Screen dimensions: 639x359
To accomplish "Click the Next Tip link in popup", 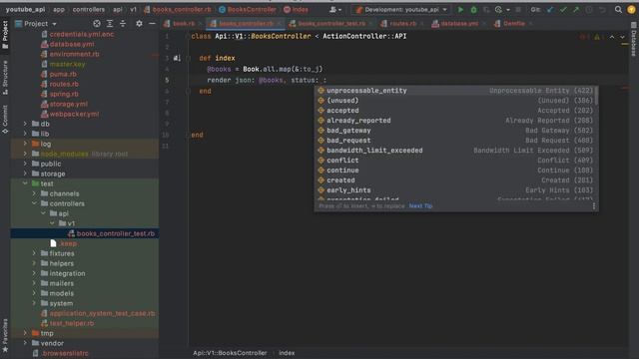I will pyautogui.click(x=420, y=206).
